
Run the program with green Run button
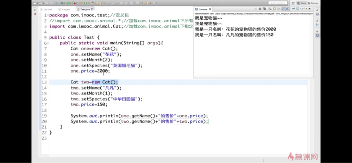pos(68,3)
